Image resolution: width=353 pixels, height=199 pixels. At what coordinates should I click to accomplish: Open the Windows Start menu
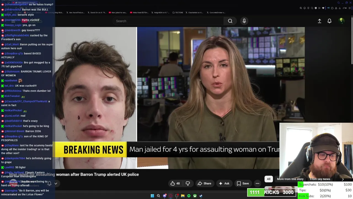(x=152, y=196)
